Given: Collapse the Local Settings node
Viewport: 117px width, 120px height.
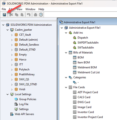Looking at the screenshot, I should tap(8, 94).
